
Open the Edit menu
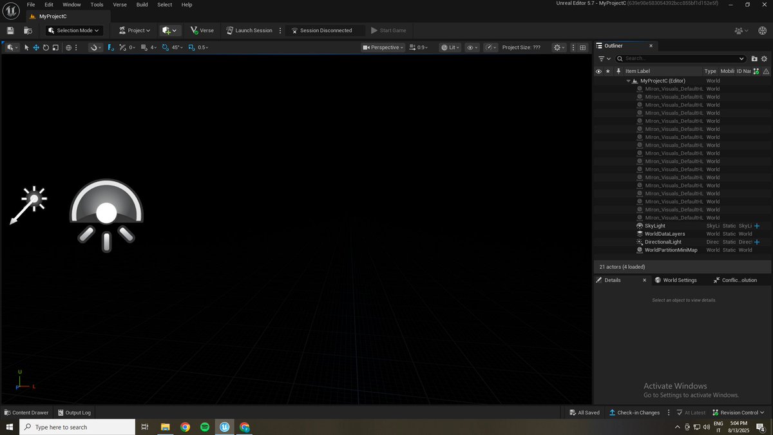[x=49, y=5]
